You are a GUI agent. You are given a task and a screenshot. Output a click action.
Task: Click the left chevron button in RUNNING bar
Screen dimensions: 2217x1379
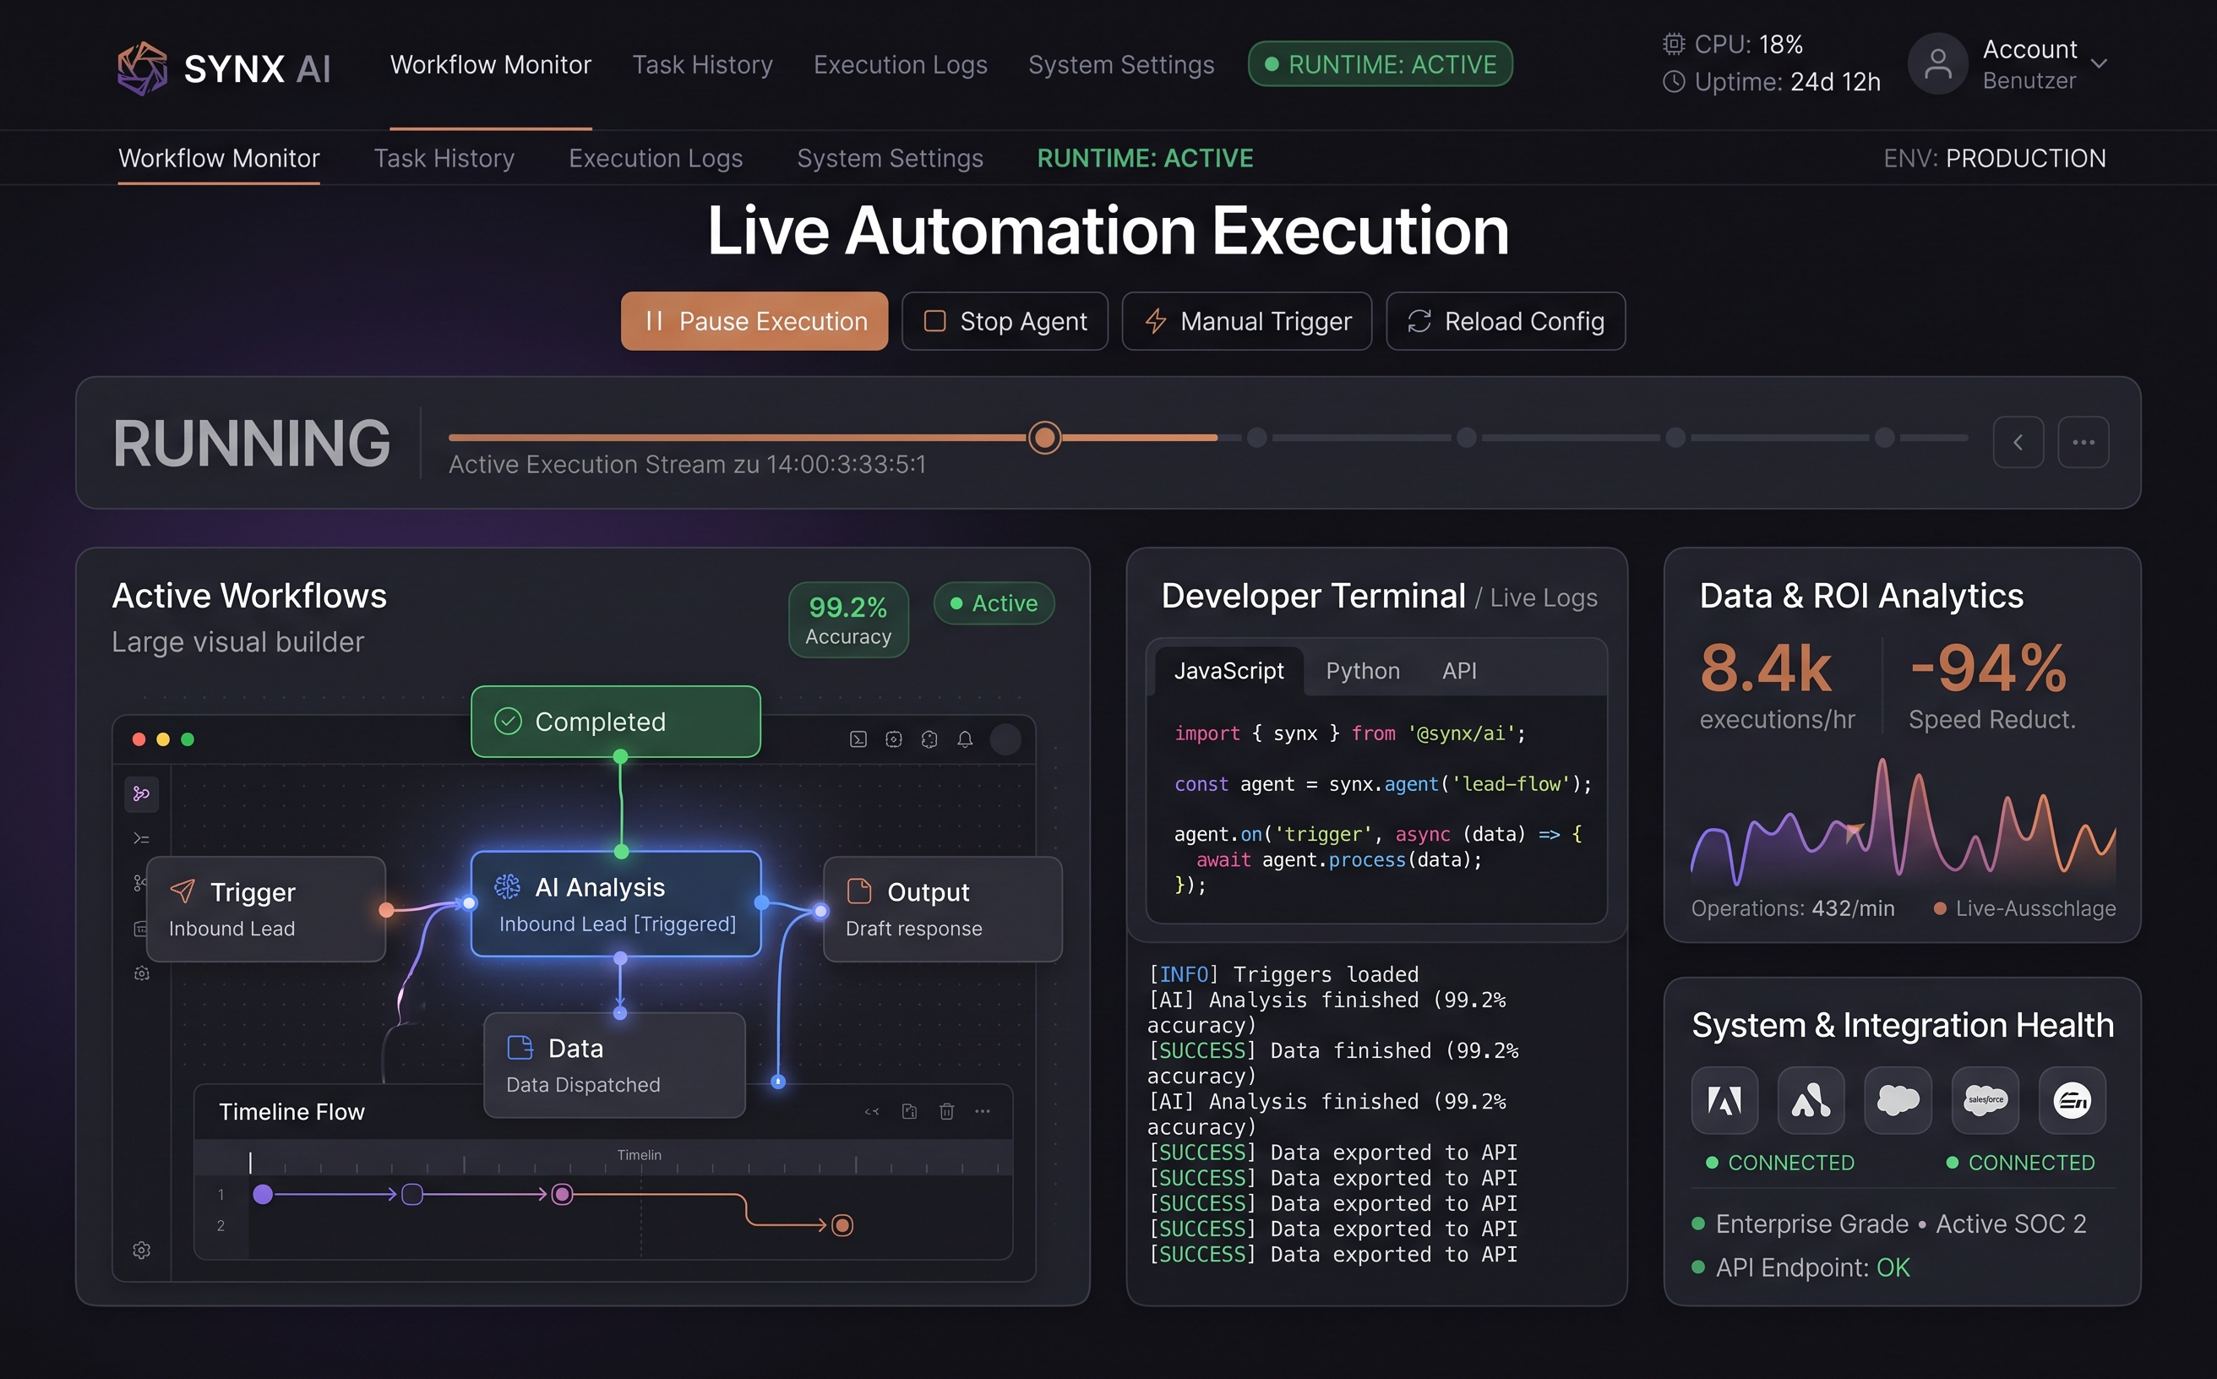point(2018,442)
